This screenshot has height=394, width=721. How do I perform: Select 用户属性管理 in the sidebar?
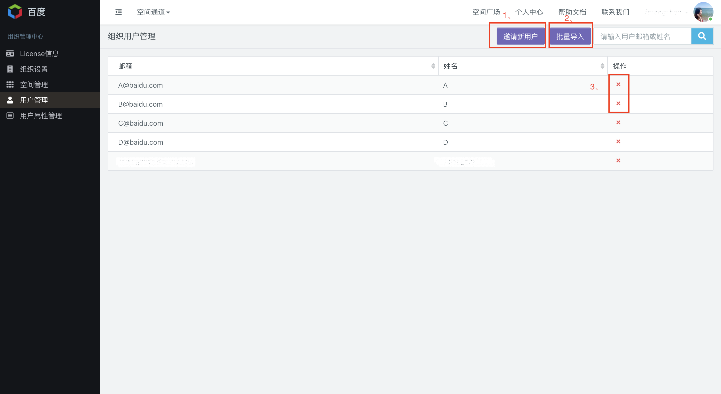pos(41,116)
